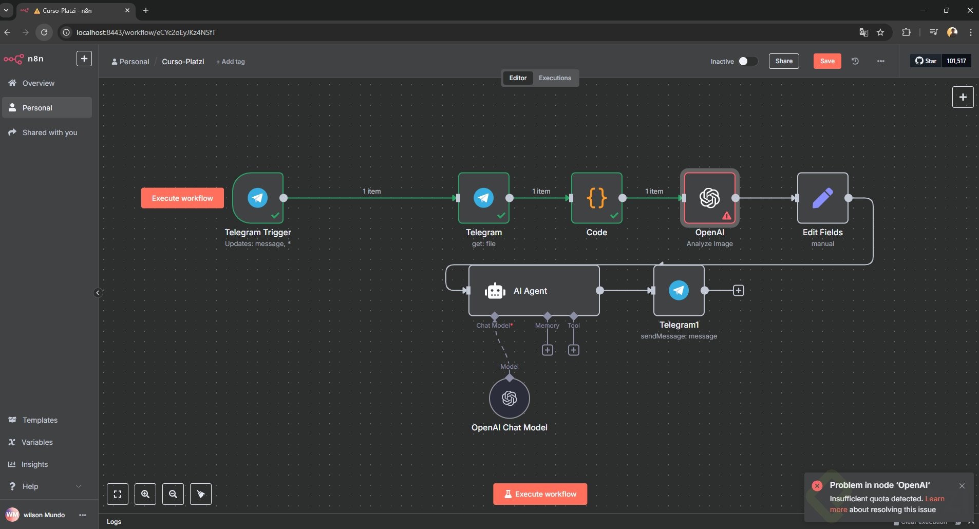
Task: Open the add node panel
Action: pos(963,97)
